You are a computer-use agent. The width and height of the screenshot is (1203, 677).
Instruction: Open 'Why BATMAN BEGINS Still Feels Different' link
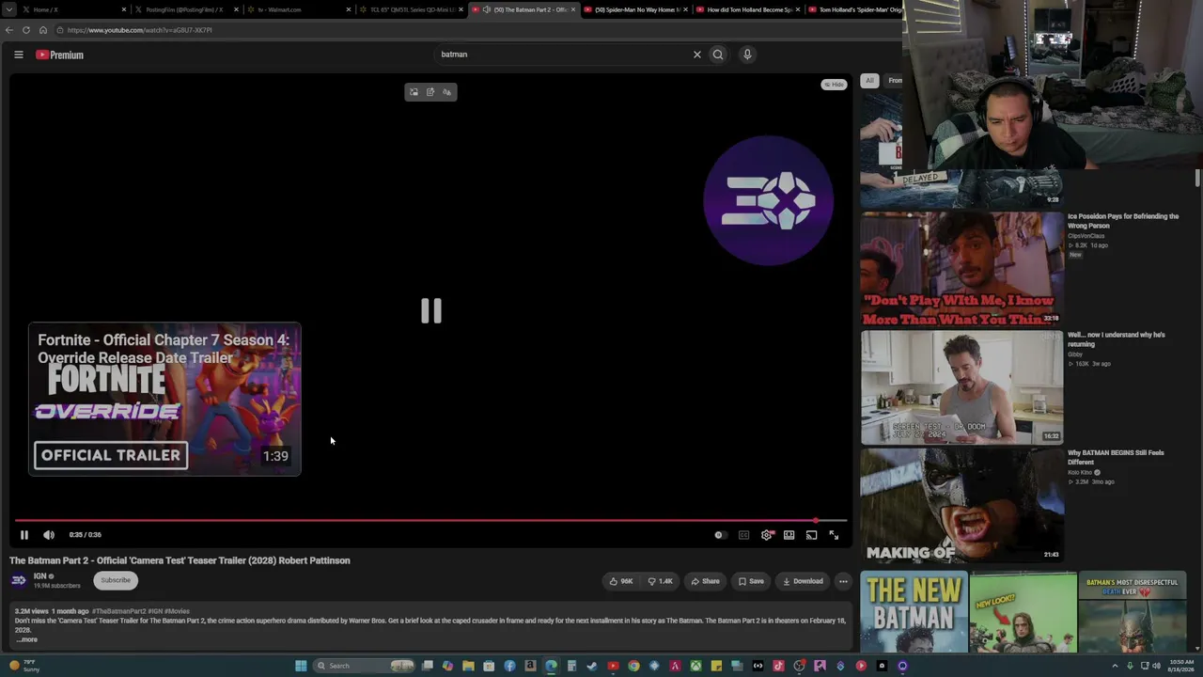click(1116, 457)
